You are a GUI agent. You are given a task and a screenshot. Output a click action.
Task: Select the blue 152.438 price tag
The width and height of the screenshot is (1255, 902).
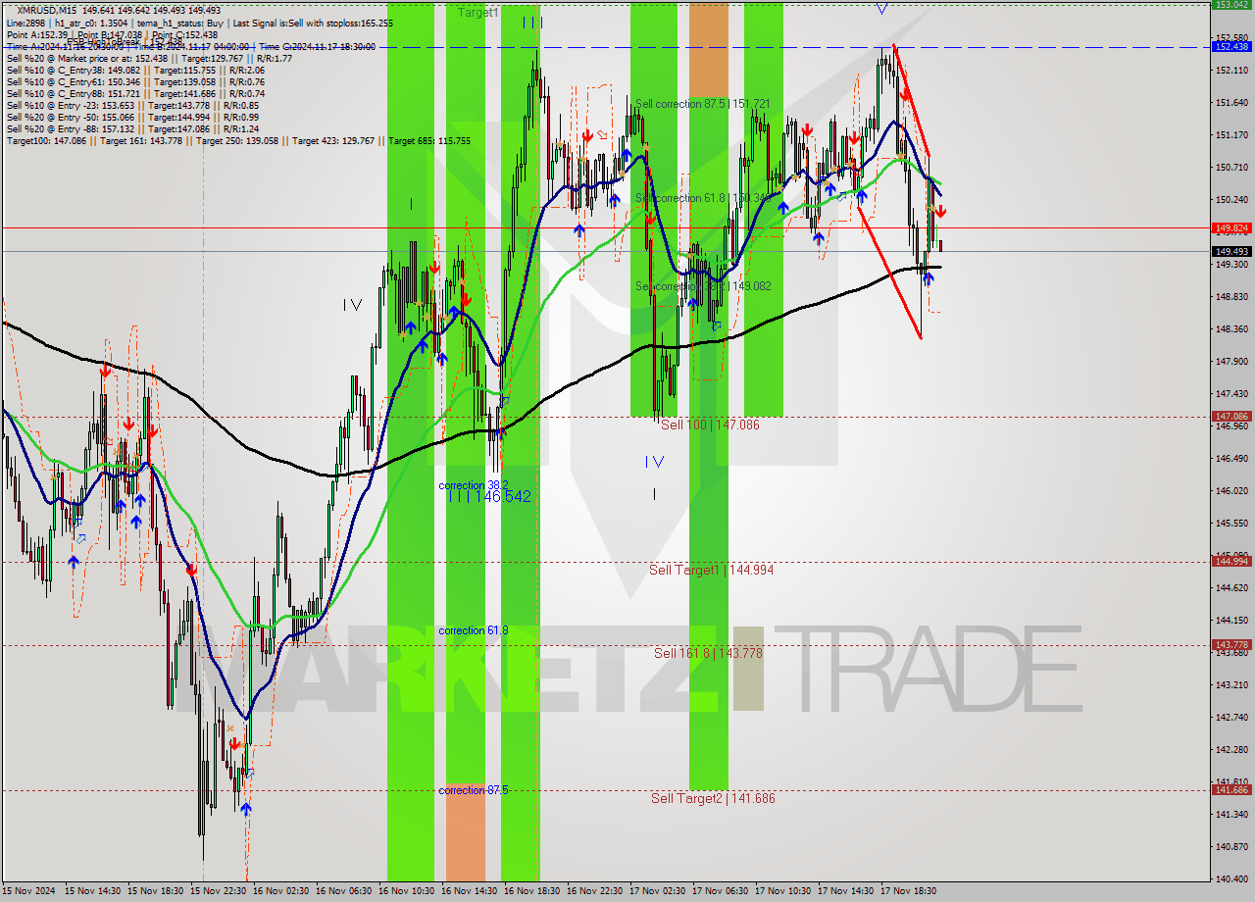tap(1231, 46)
